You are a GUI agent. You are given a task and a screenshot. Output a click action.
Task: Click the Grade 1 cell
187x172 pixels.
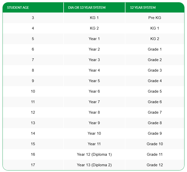[155, 49]
